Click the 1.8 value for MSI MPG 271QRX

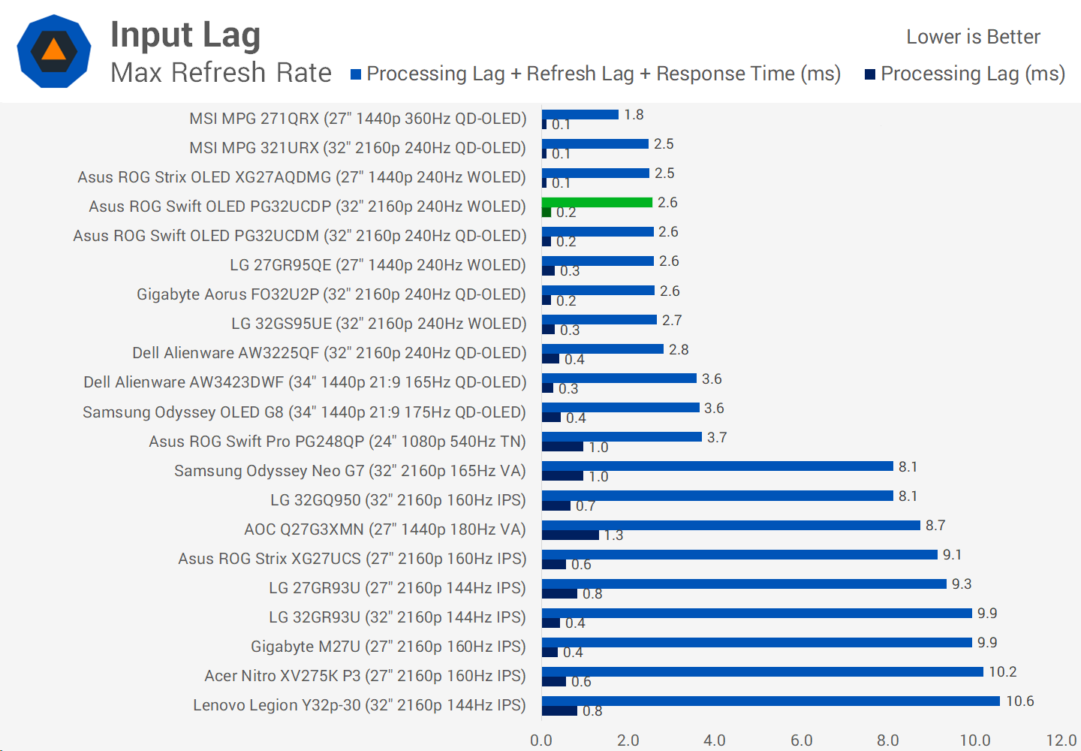[634, 115]
